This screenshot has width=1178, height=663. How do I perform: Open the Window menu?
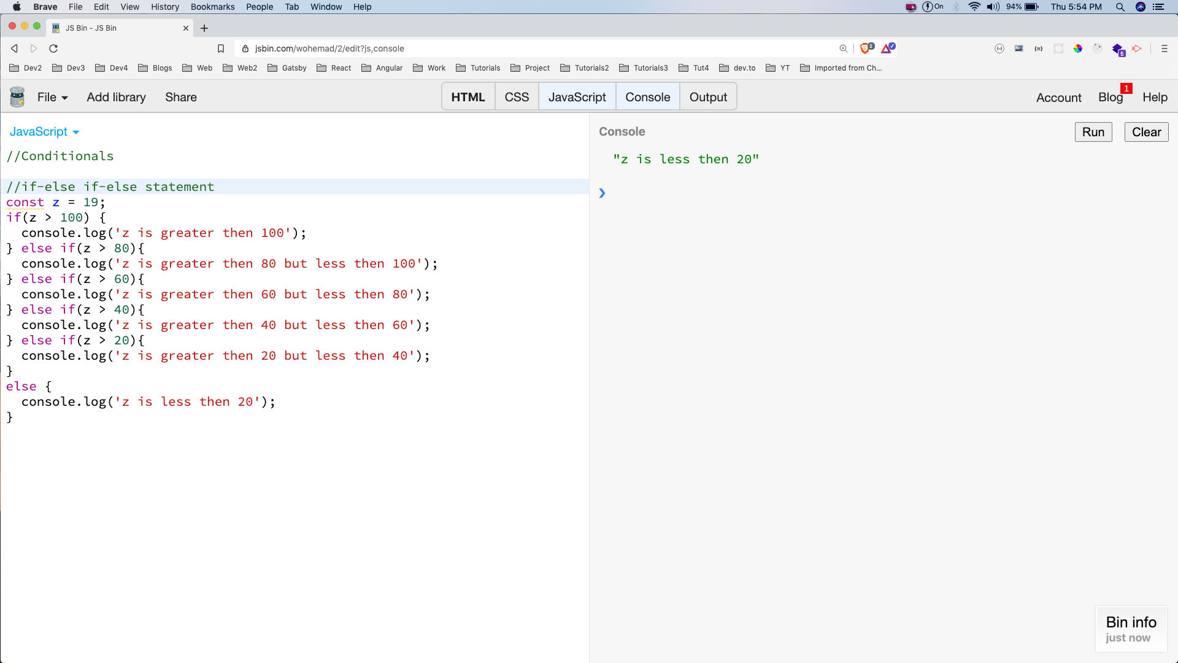tap(326, 7)
